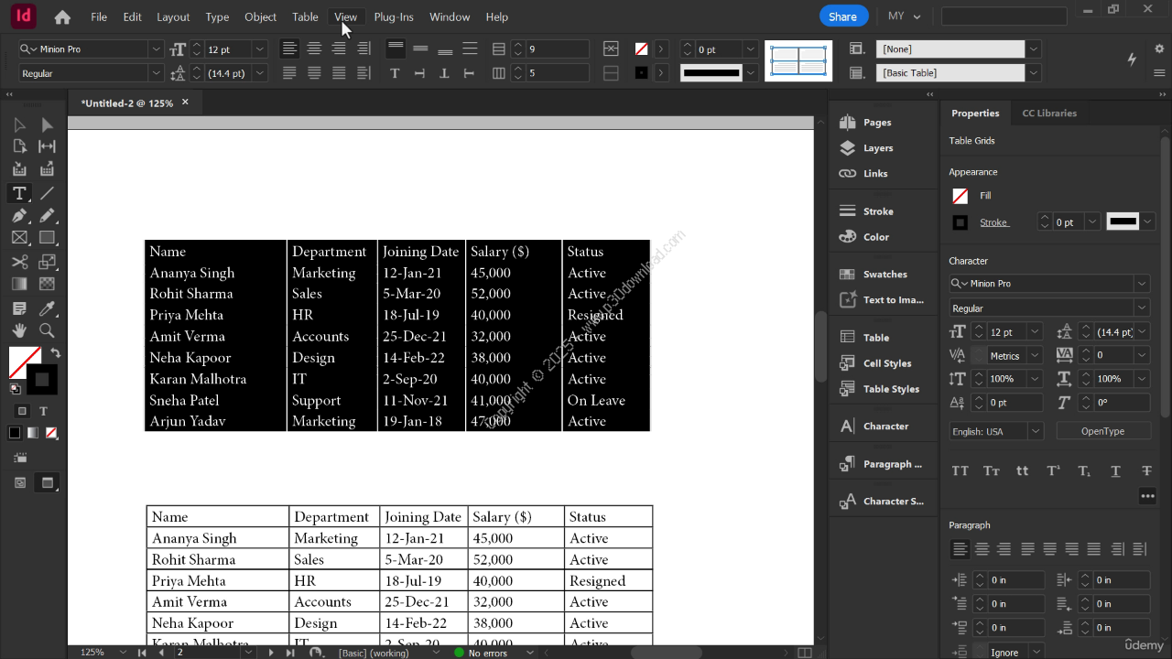Select the Scissors tool
The height and width of the screenshot is (659, 1172).
pos(19,262)
